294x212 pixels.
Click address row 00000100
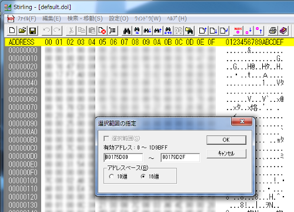(23, 181)
